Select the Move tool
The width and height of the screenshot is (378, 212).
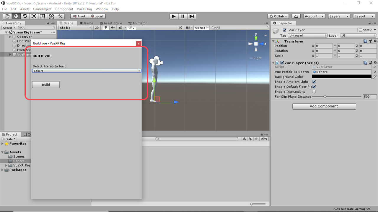[x=16, y=16]
